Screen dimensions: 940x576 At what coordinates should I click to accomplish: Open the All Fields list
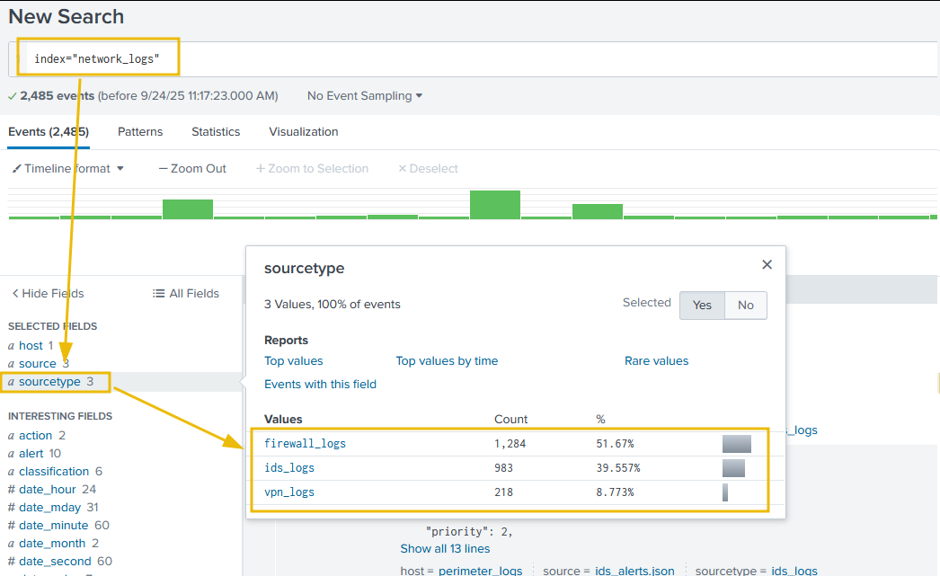point(186,294)
